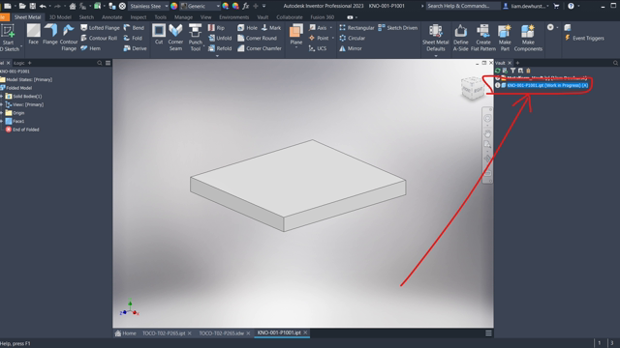This screenshot has width=620, height=348.
Task: Expand the Face1 feature node
Action: 2,121
